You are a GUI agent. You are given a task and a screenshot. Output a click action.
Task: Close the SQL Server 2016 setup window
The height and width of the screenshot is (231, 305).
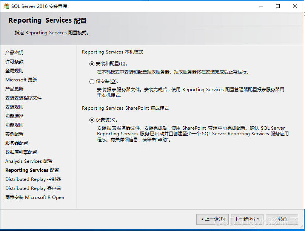point(295,6)
